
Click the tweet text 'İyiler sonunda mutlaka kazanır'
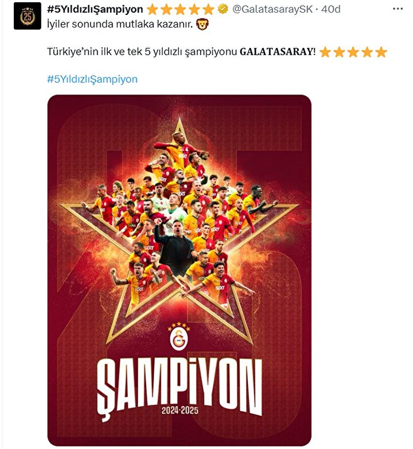[x=119, y=24]
